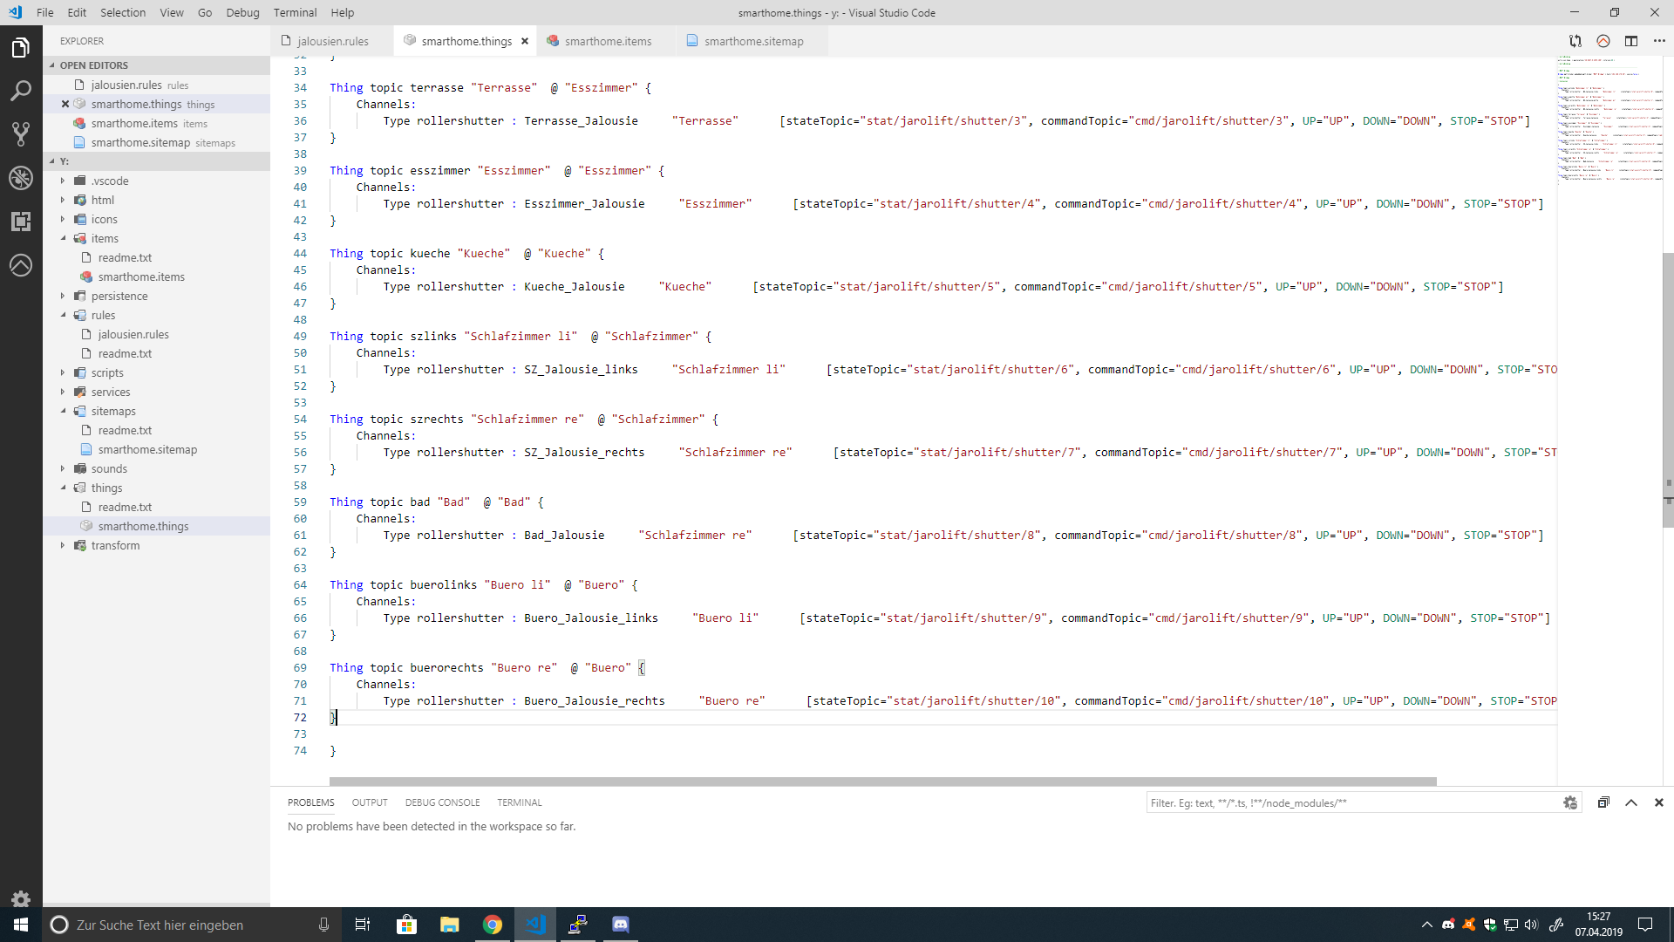1674x942 pixels.
Task: Switch to the Debug Console tab
Action: click(442, 802)
